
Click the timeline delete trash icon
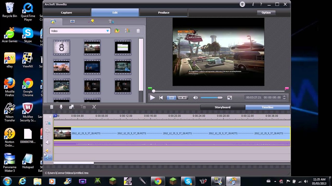[x=52, y=107]
